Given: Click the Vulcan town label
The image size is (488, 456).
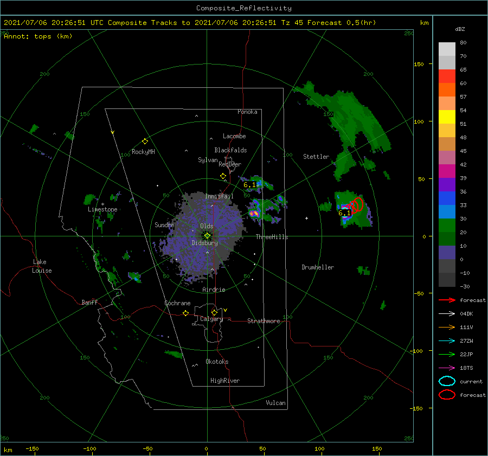Looking at the screenshot, I should 276,403.
